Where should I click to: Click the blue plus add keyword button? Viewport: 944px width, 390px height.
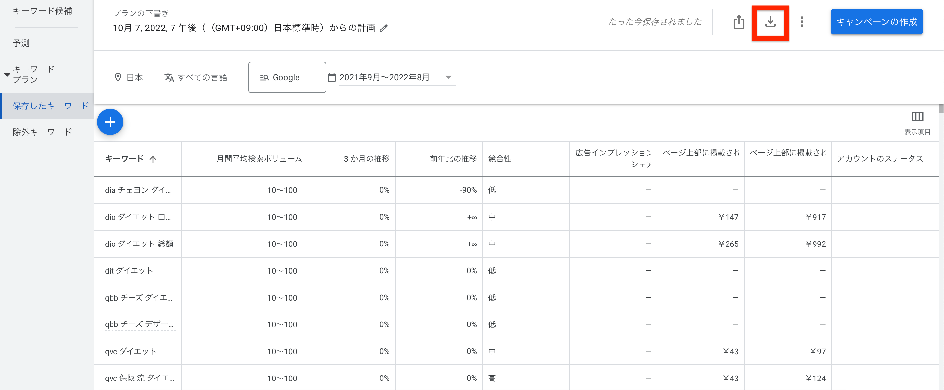(x=110, y=122)
